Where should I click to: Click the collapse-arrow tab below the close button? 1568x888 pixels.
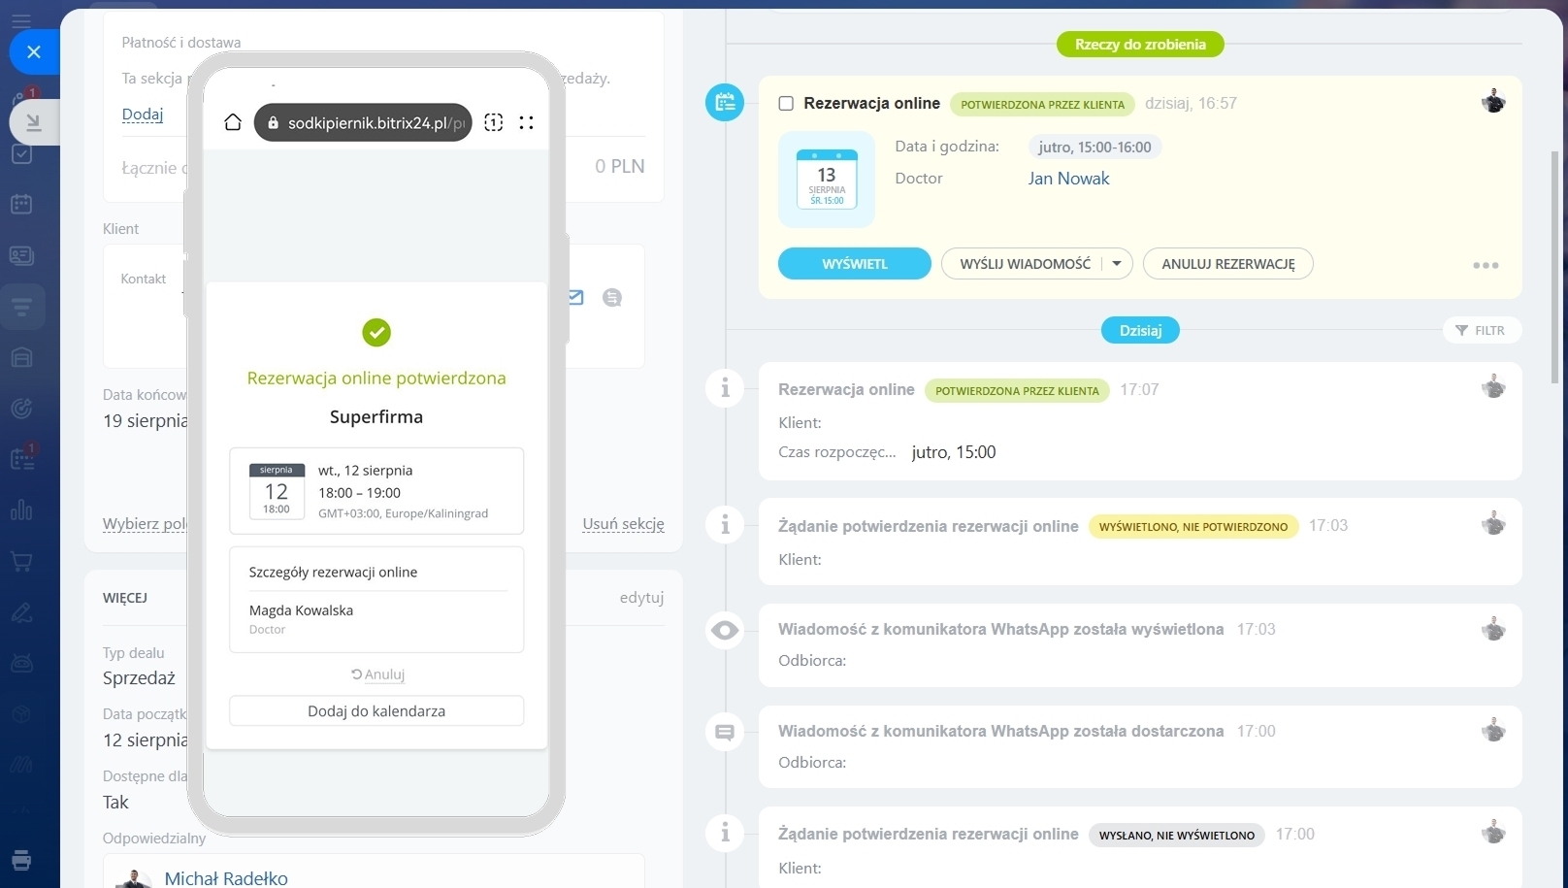pyautogui.click(x=34, y=122)
